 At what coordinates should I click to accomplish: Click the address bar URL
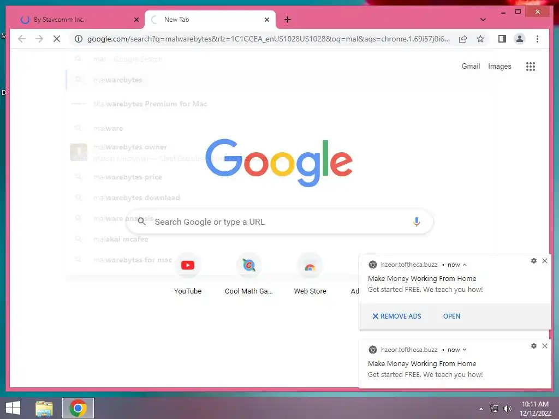coord(269,39)
